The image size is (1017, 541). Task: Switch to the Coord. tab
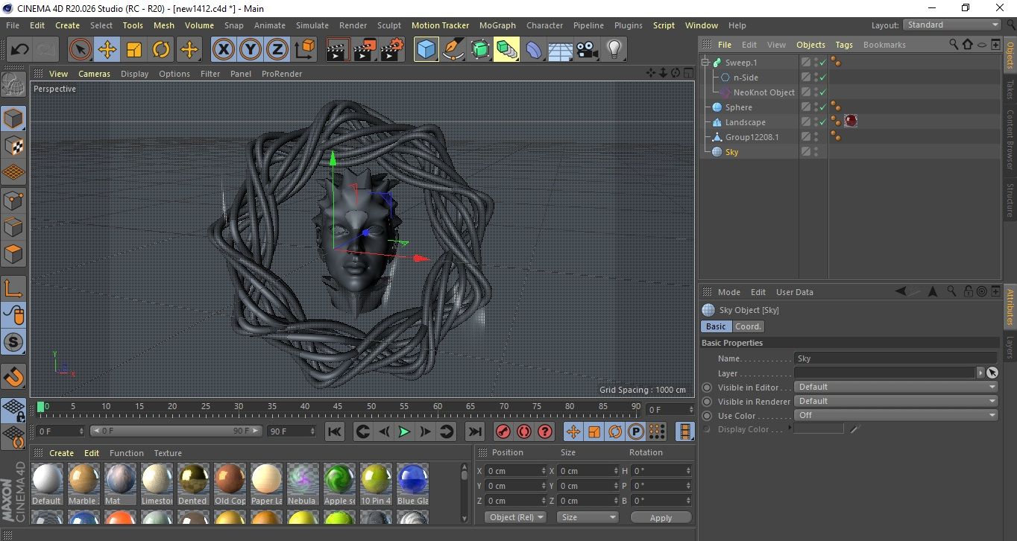pos(748,326)
